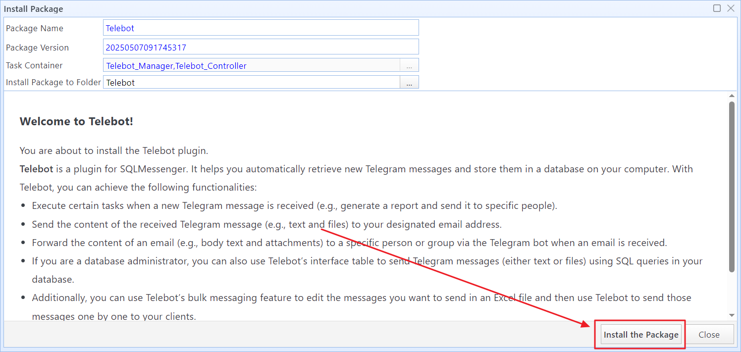Click the "Welcome to Telebot!" heading

coord(76,121)
